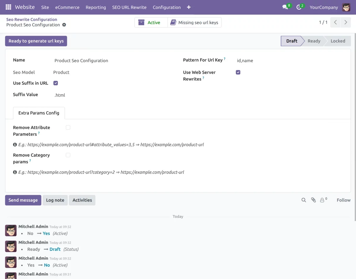Viewport: 356px width, 279px height.
Task: Open the apps grid menu
Action: pyautogui.click(x=8, y=7)
